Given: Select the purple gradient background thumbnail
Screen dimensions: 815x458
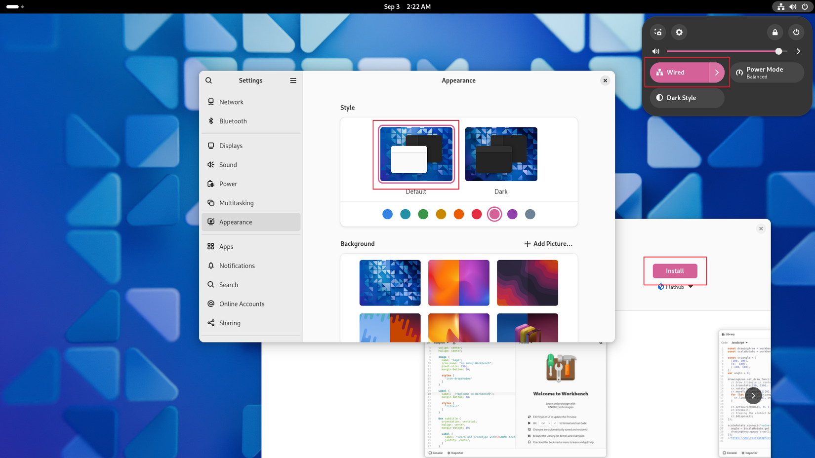Looking at the screenshot, I should (459, 282).
